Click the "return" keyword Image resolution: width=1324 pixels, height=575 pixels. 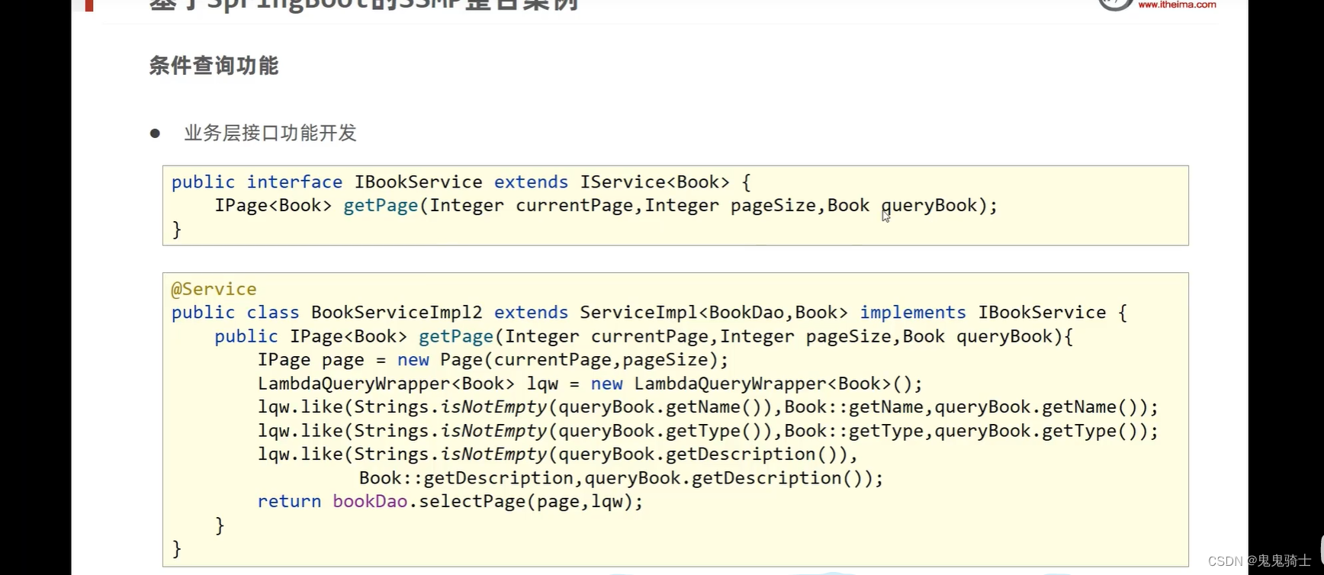289,502
